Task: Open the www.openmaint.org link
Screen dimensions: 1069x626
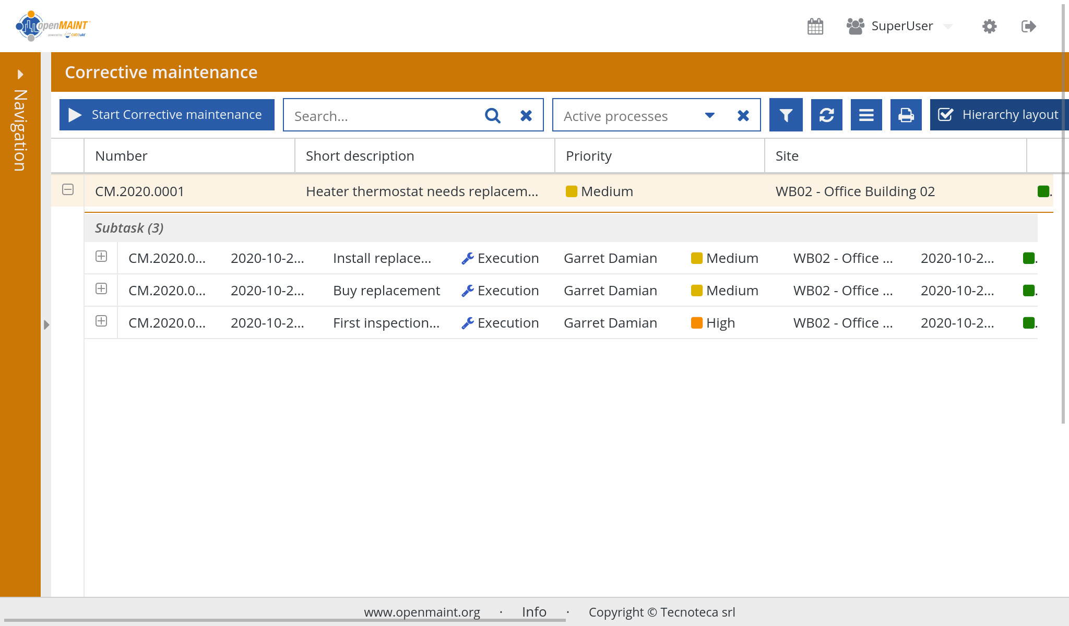Action: [x=422, y=612]
